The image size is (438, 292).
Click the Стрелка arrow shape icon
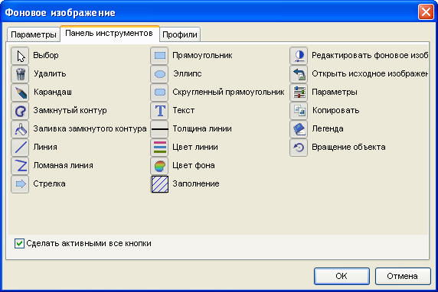point(20,184)
